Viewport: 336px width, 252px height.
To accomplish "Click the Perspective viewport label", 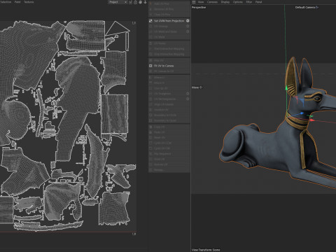I will point(199,8).
